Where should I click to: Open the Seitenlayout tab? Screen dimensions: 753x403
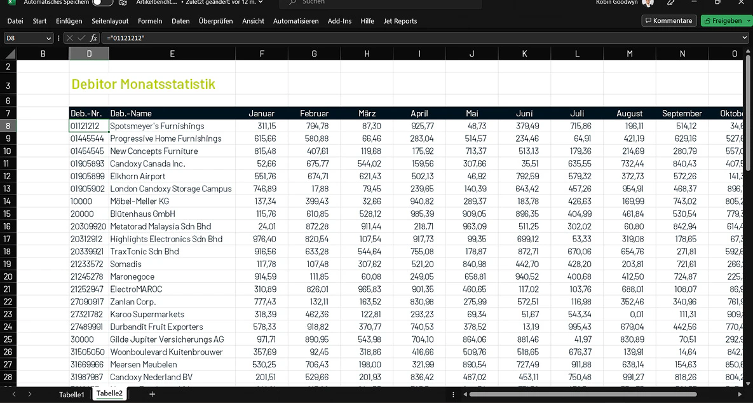(110, 21)
